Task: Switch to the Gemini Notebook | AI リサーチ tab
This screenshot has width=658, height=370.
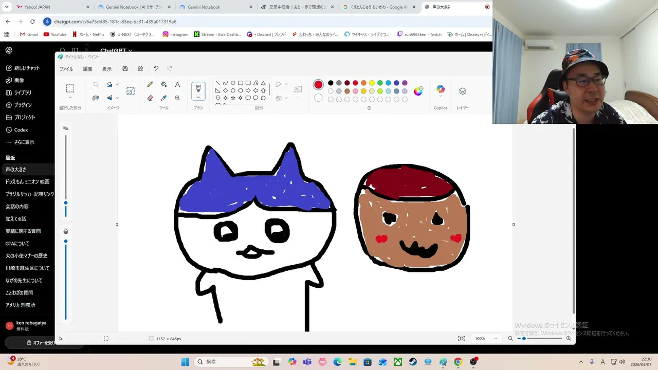Action: click(134, 7)
